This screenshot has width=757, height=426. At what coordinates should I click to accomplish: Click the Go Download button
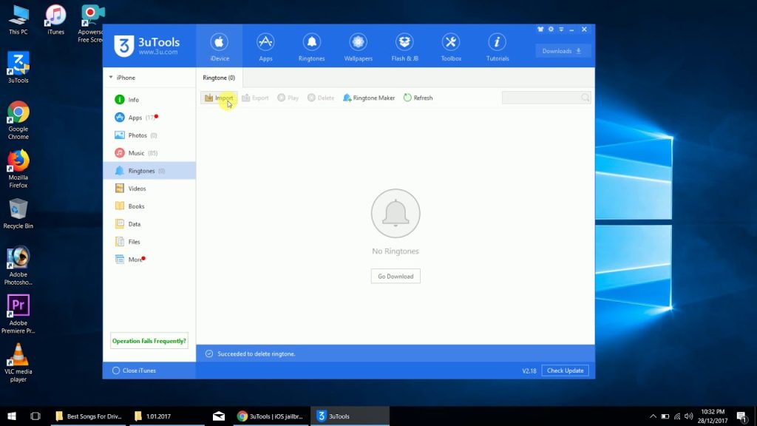[x=396, y=277]
